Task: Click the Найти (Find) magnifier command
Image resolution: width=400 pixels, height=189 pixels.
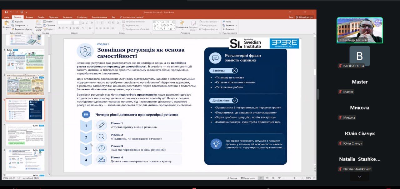Action: coord(227,22)
